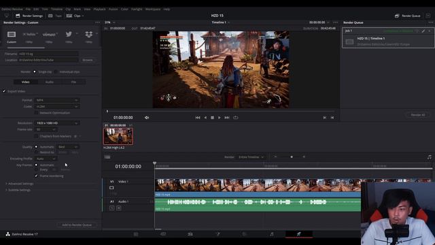Open the Fairlight menu
435x245 pixels.
137,9
